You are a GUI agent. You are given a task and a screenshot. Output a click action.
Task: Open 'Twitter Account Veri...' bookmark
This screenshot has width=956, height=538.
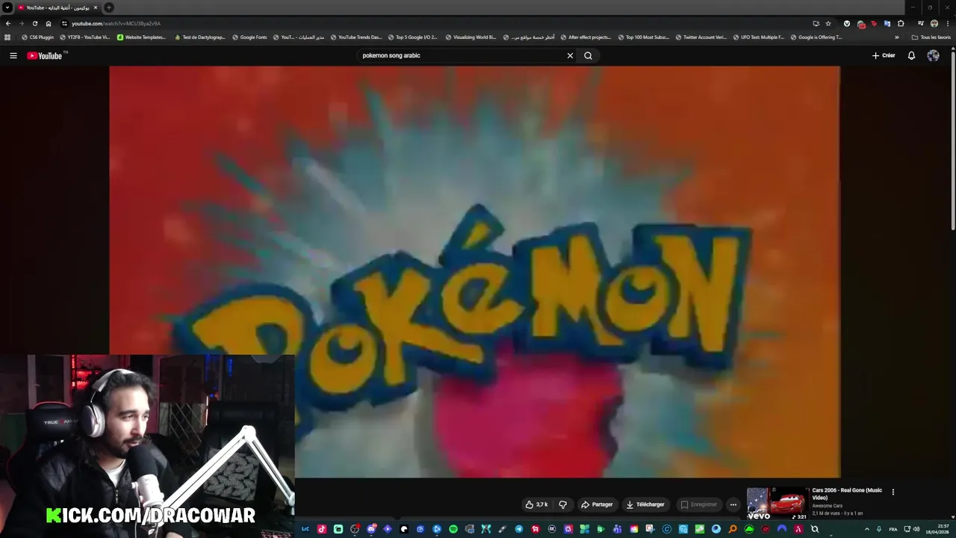(701, 37)
